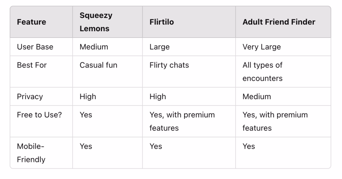Select the Adult Friend Finder header

click(x=279, y=22)
